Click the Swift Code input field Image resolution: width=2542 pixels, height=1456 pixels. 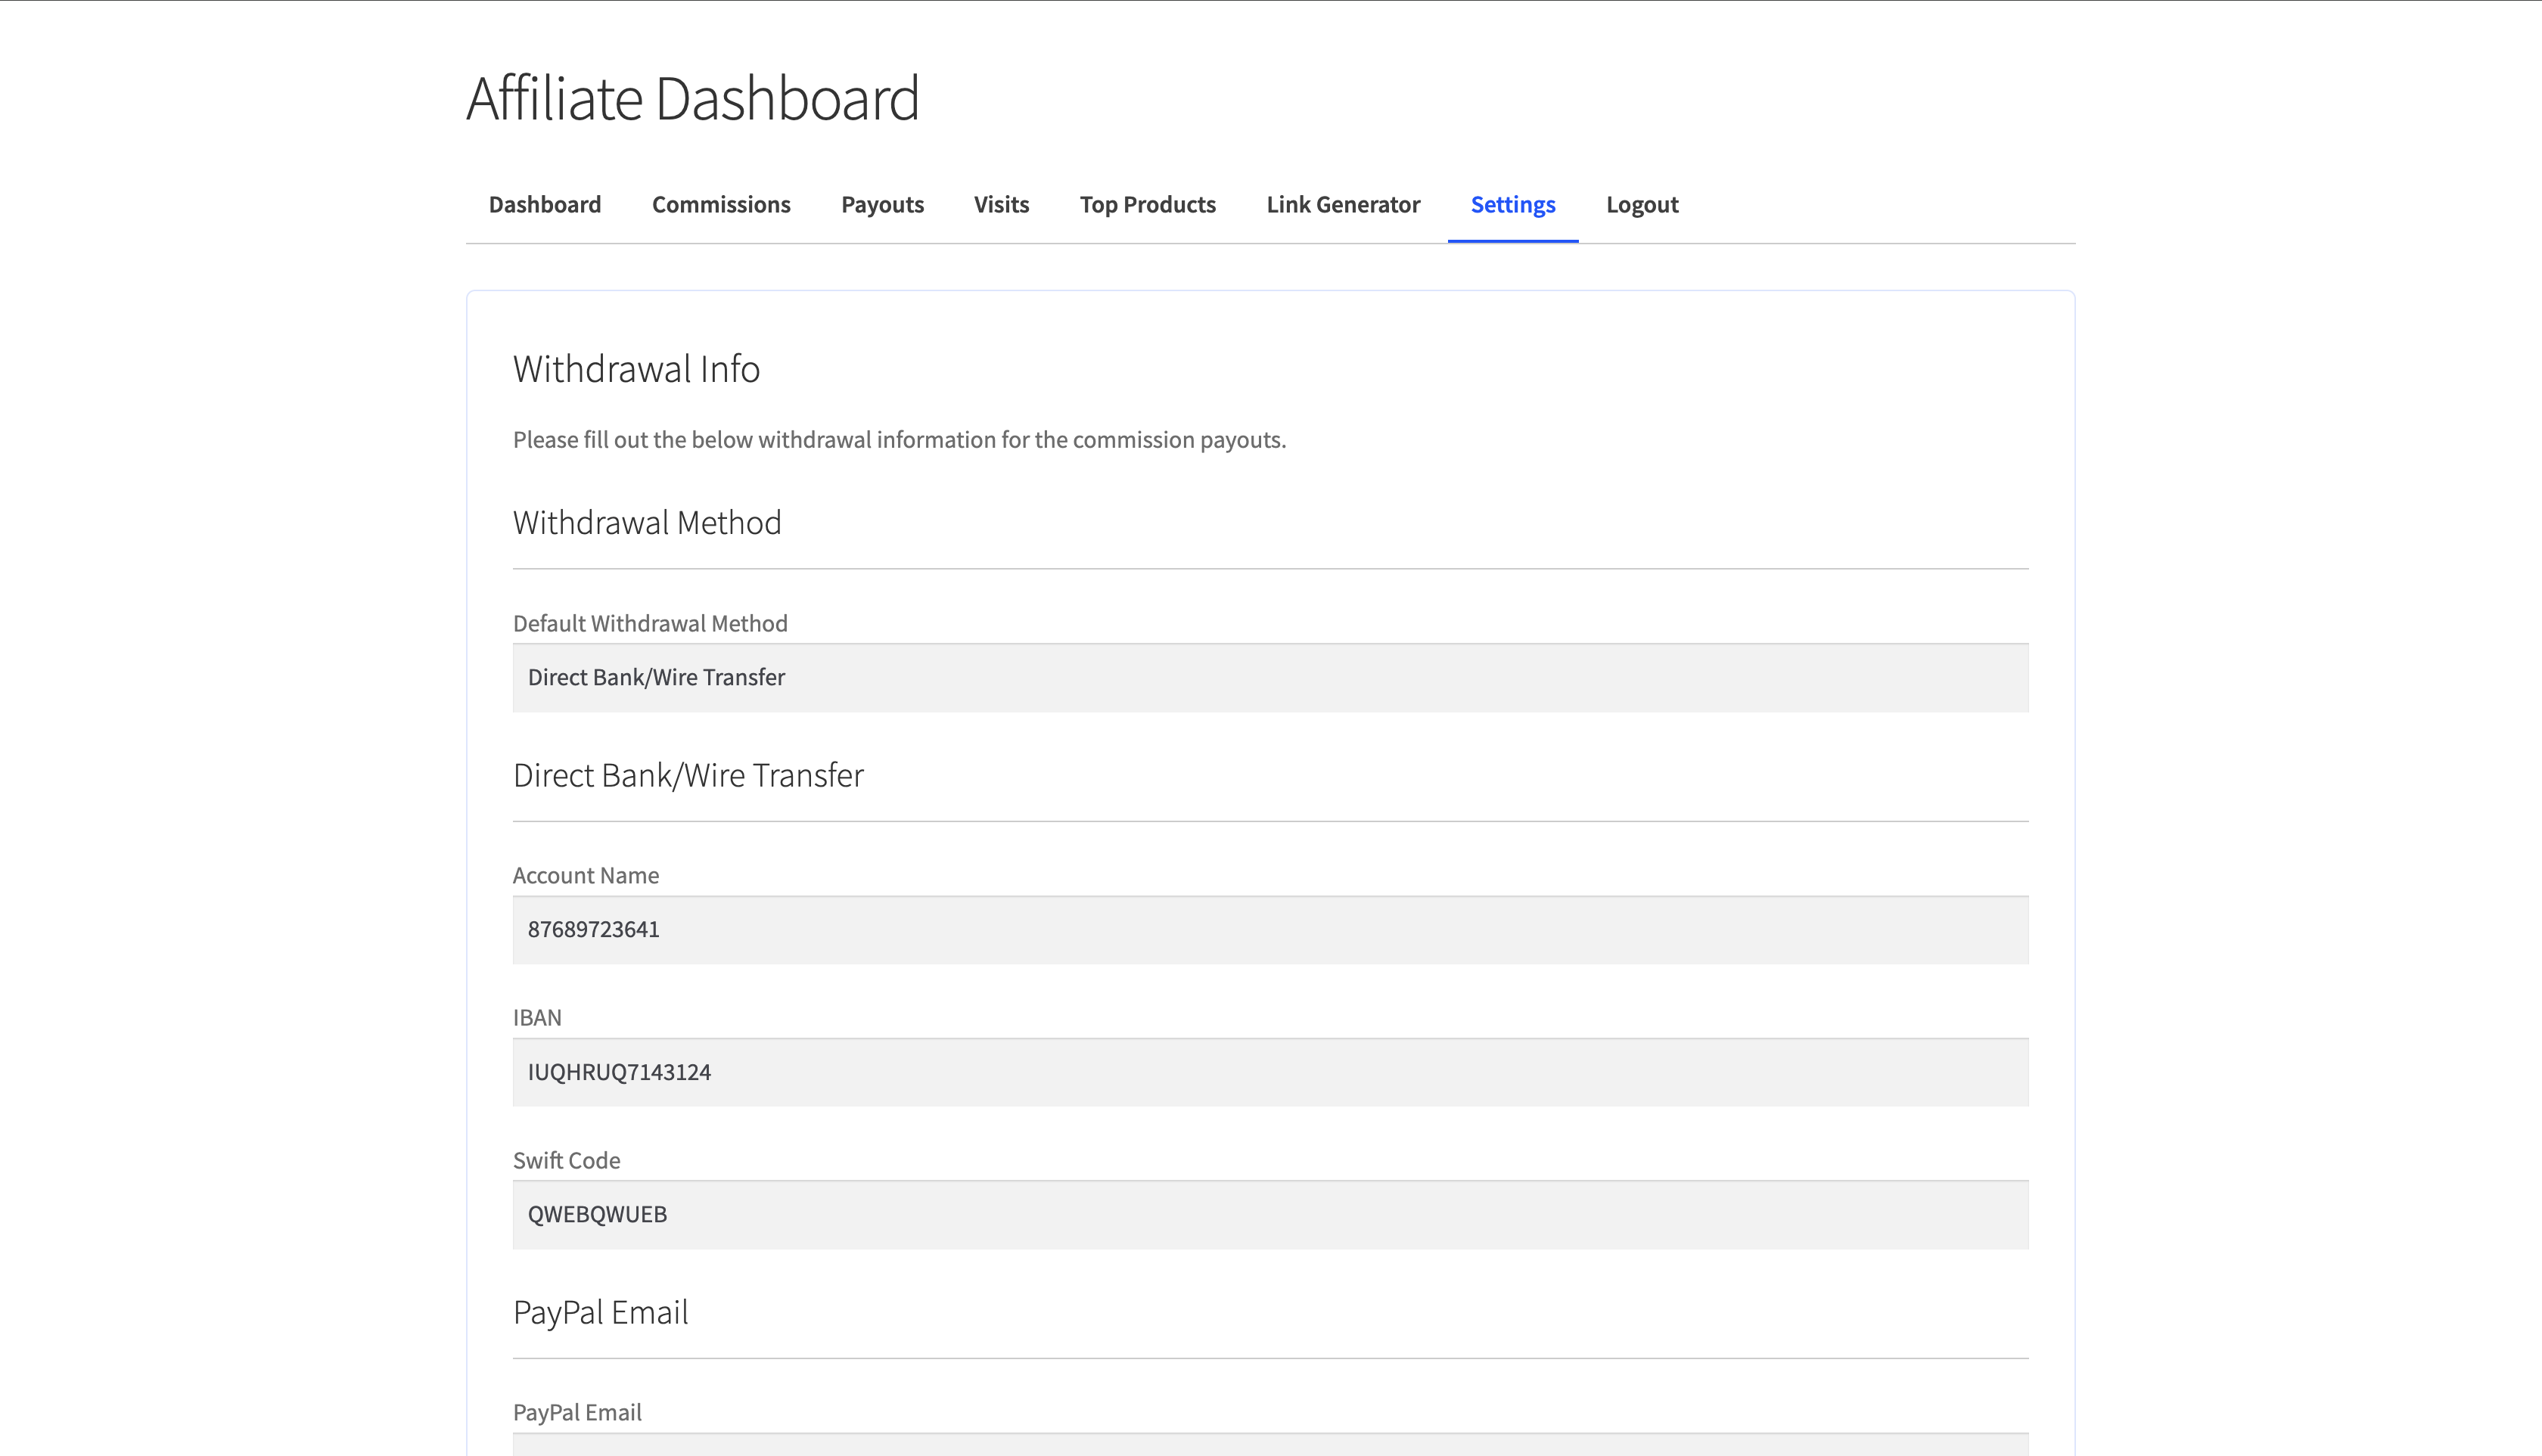point(1270,1214)
